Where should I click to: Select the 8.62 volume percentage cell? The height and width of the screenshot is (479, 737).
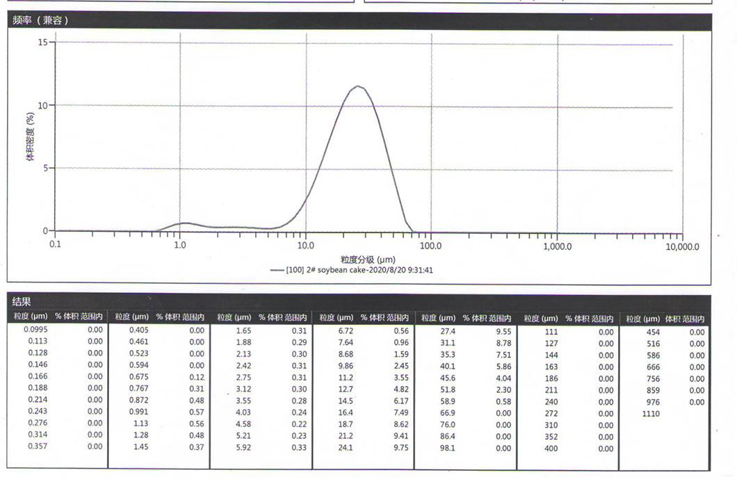[x=401, y=424]
